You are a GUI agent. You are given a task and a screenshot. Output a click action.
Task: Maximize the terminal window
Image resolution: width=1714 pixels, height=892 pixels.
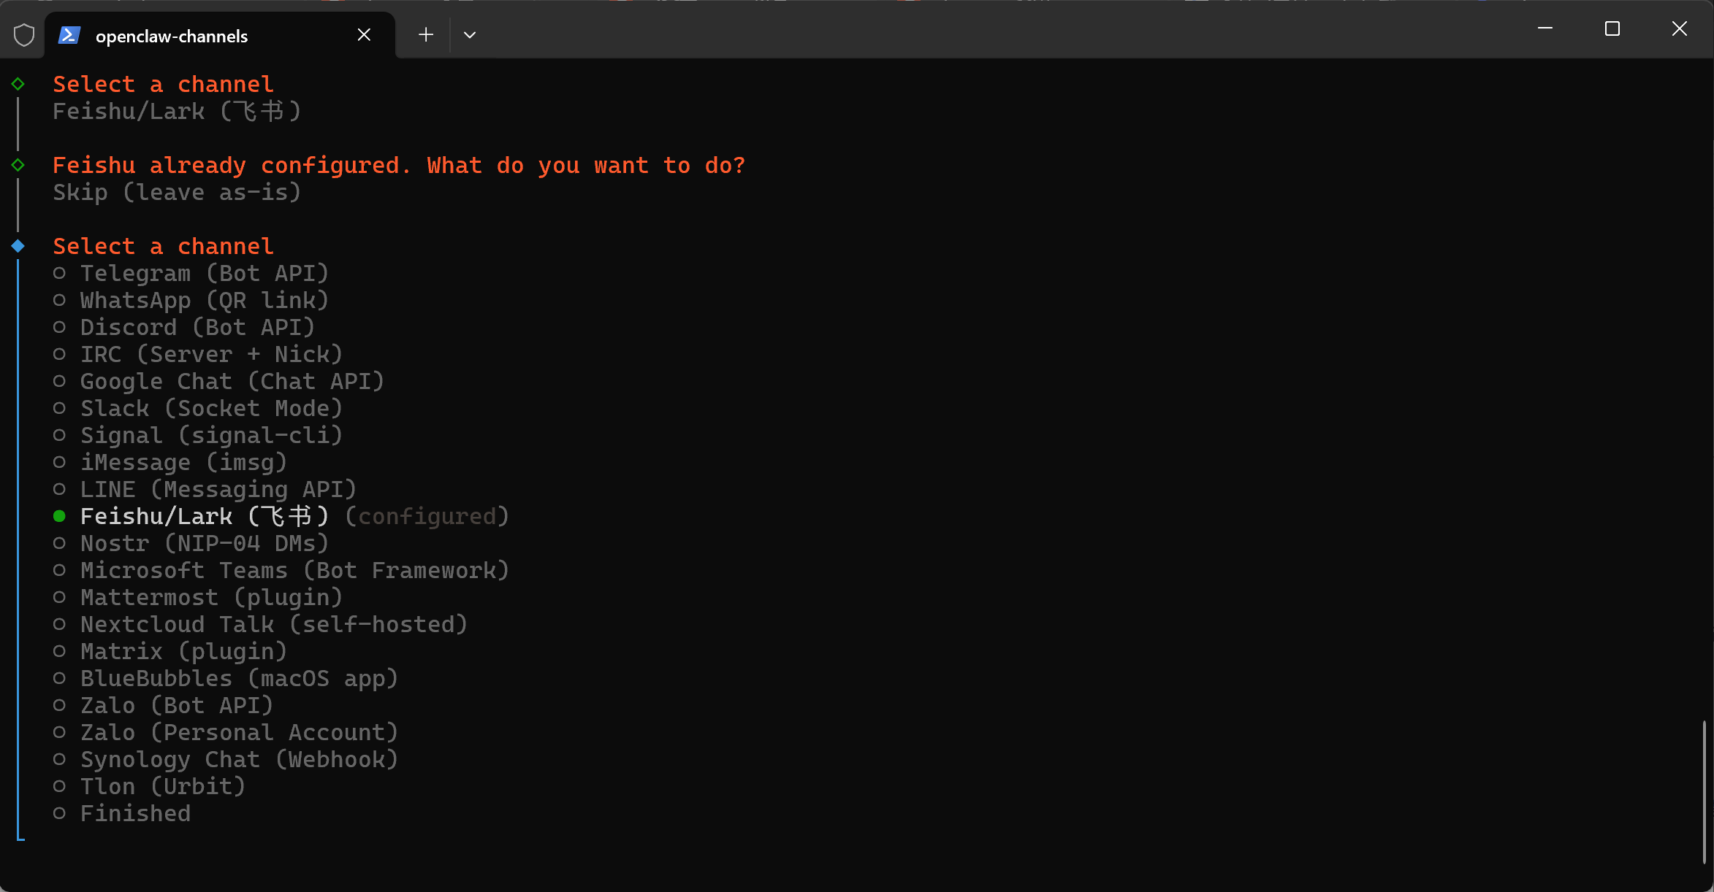coord(1612,28)
